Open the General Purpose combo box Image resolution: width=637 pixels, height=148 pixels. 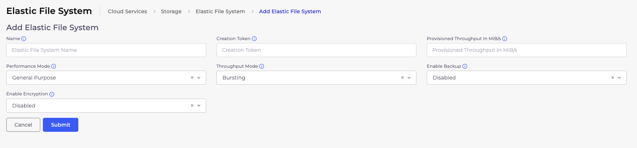(106, 78)
